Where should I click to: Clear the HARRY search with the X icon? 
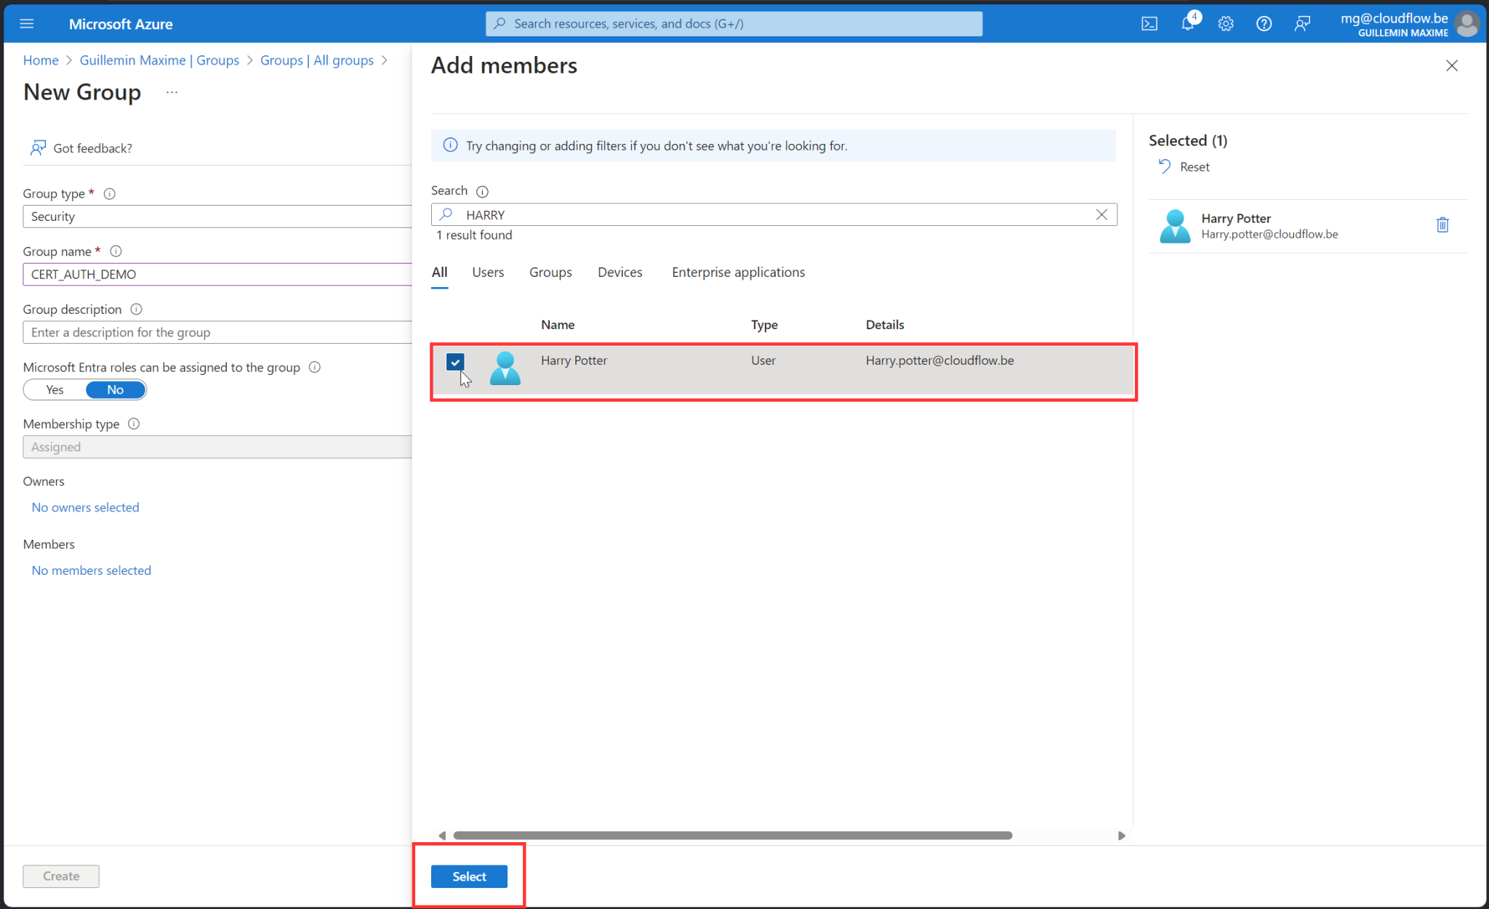(1101, 214)
